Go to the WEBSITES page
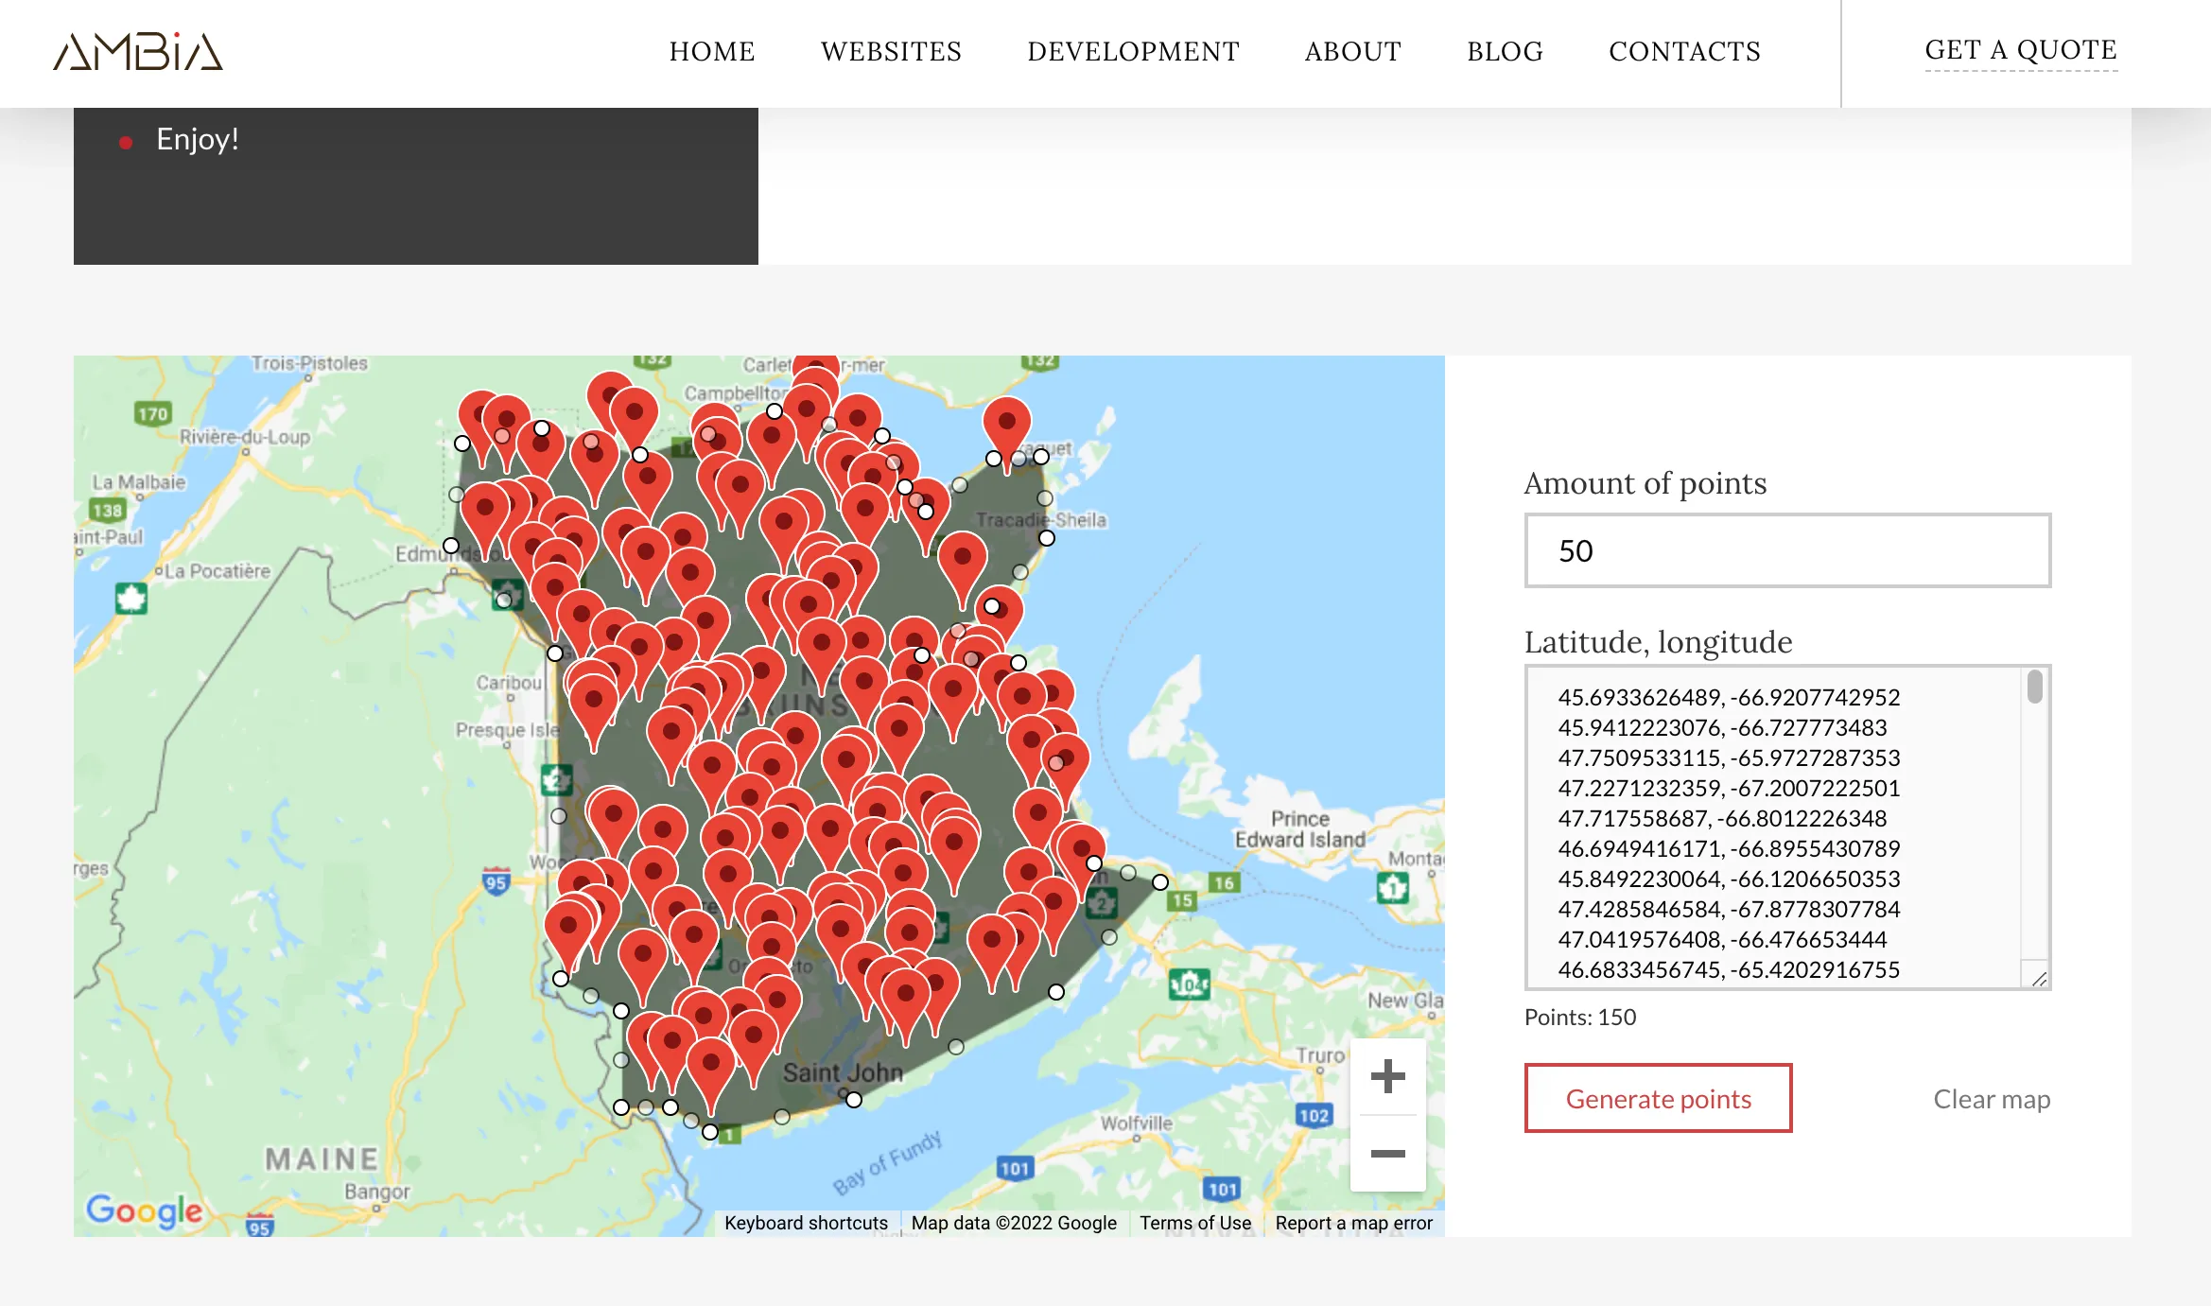This screenshot has height=1306, width=2211. point(891,51)
